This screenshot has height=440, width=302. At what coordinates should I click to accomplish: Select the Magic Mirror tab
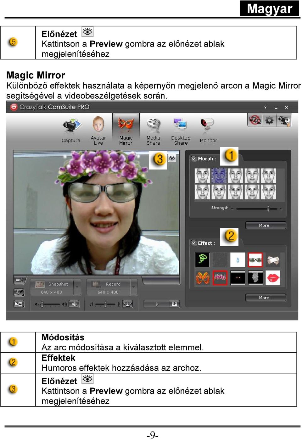(126, 130)
